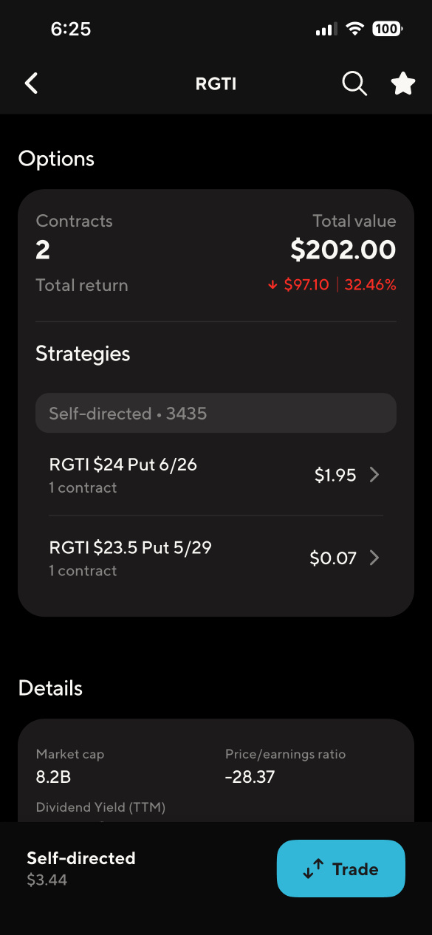Tap the trade arrows icon

click(x=313, y=869)
